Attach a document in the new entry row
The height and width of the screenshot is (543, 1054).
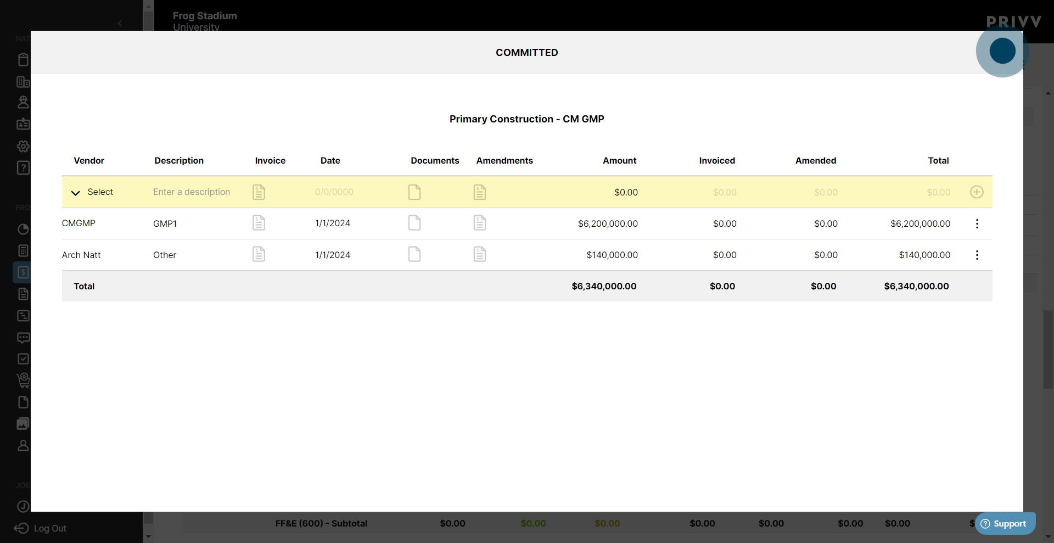414,192
